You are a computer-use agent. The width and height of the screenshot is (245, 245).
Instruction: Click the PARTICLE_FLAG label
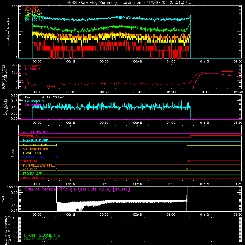34,165
